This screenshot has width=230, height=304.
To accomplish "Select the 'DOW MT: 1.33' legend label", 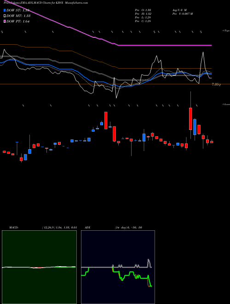I will tap(18, 16).
